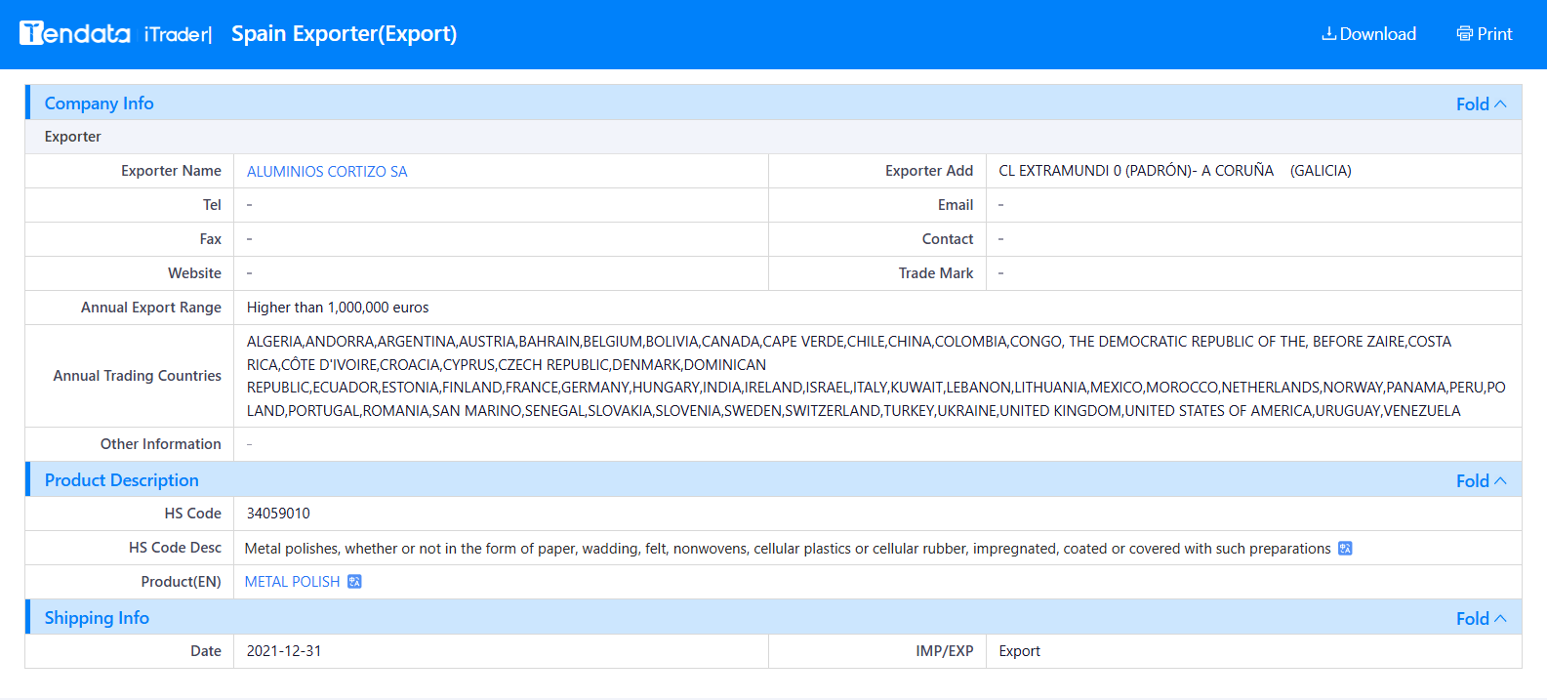Image resolution: width=1547 pixels, height=700 pixels.
Task: Fold the Product Description section
Action: (x=1481, y=480)
